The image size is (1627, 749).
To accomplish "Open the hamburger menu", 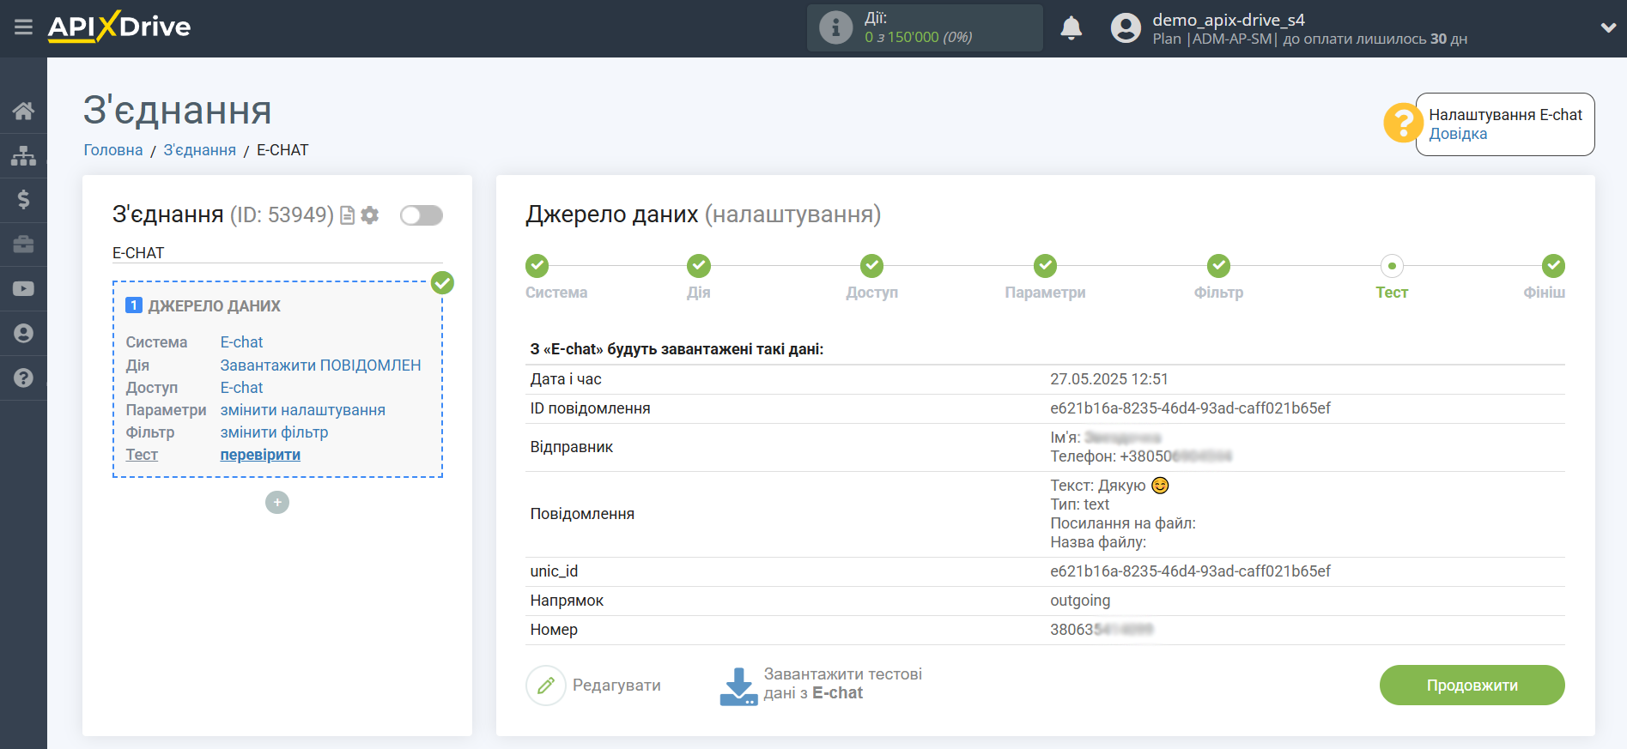I will pos(23,27).
